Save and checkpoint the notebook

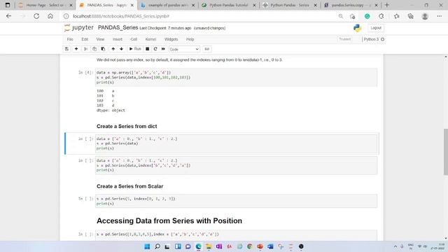pyautogui.click(x=66, y=49)
